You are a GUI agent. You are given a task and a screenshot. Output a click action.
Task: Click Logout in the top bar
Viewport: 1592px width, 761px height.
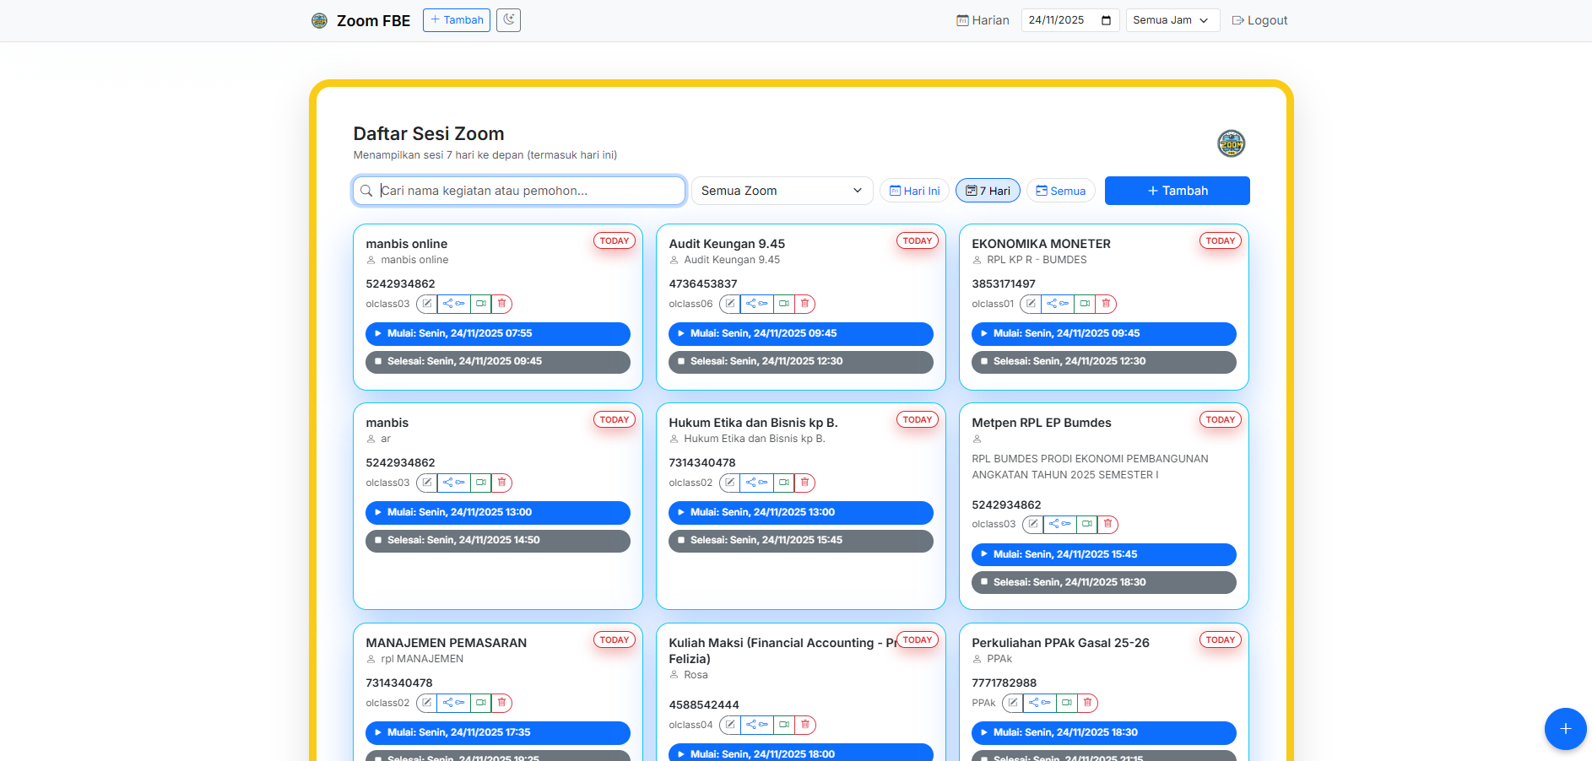coord(1259,20)
